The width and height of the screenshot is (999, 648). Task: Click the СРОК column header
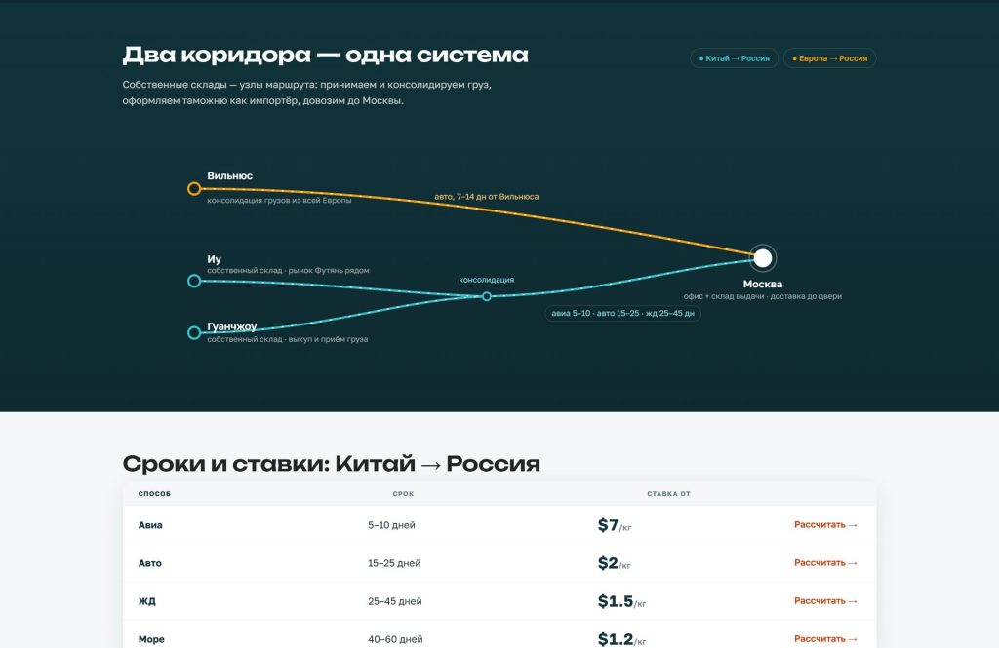[403, 494]
